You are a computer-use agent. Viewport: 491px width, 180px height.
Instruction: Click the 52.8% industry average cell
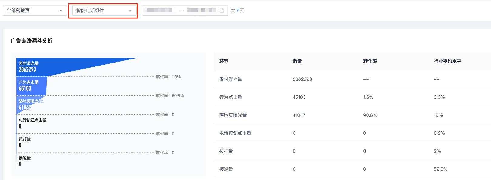(x=441, y=169)
